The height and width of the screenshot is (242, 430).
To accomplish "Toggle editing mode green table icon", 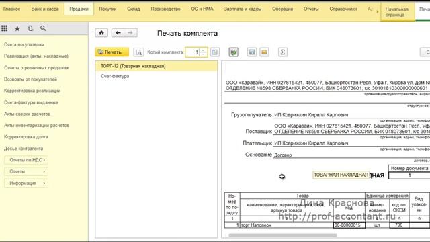I will click(x=234, y=52).
